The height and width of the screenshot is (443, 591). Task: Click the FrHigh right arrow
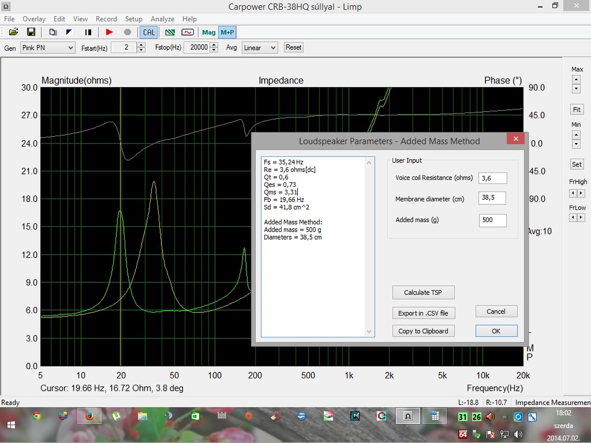[x=581, y=193]
